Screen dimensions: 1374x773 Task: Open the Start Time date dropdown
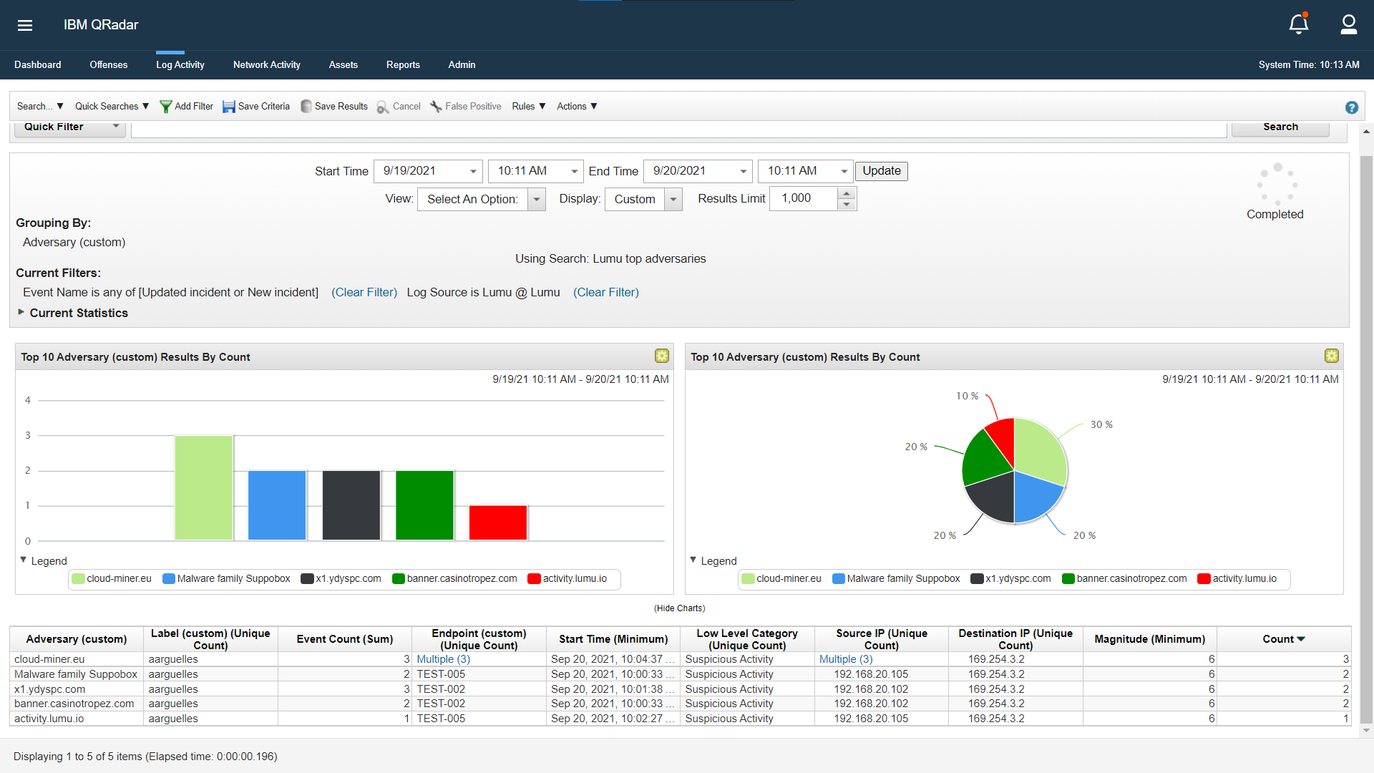[473, 172]
